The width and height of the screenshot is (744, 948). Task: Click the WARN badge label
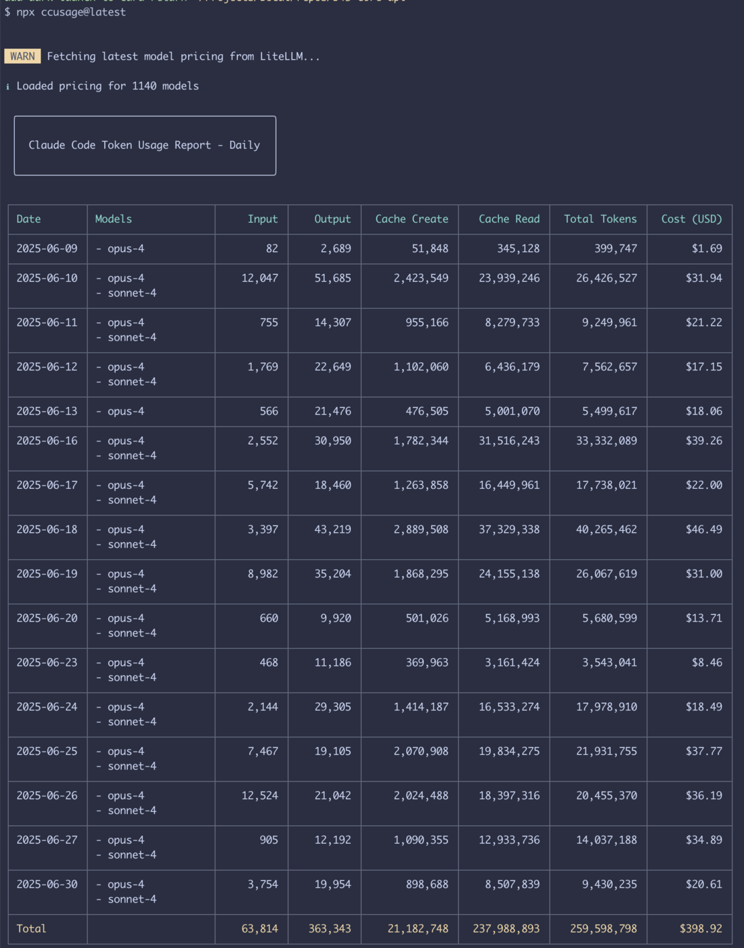coord(22,56)
